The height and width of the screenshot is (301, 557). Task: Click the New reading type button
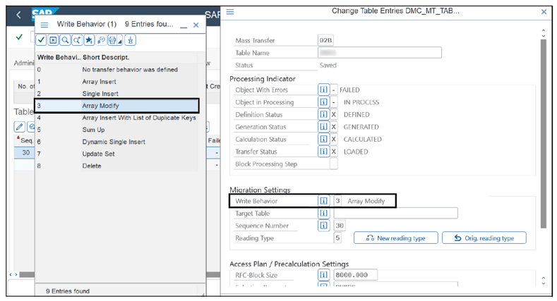395,238
